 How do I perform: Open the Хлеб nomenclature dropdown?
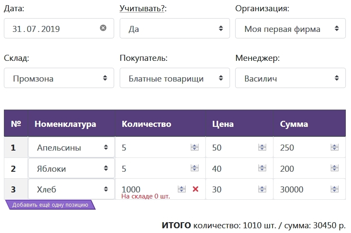point(71,189)
